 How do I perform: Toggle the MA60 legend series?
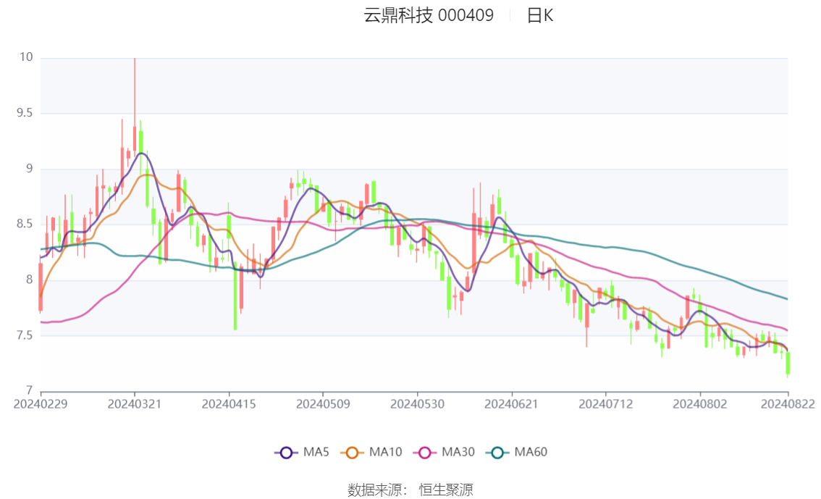coord(517,452)
